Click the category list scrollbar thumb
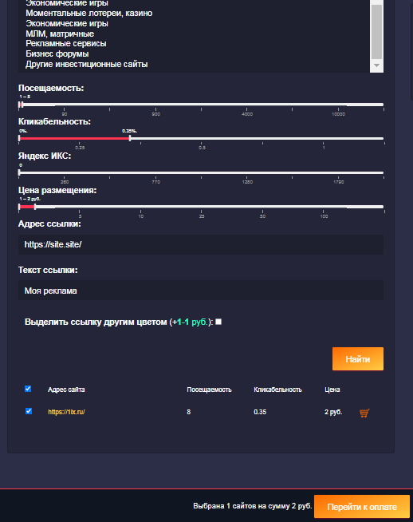 [x=376, y=32]
